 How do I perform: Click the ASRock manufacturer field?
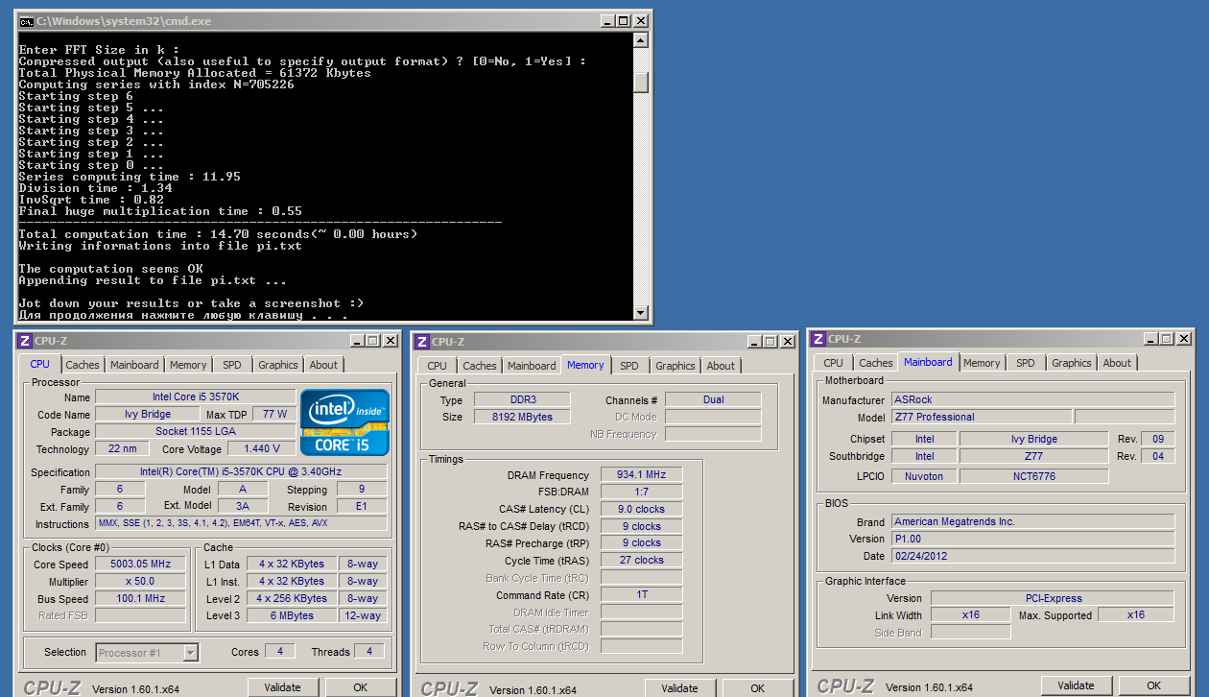click(1032, 399)
